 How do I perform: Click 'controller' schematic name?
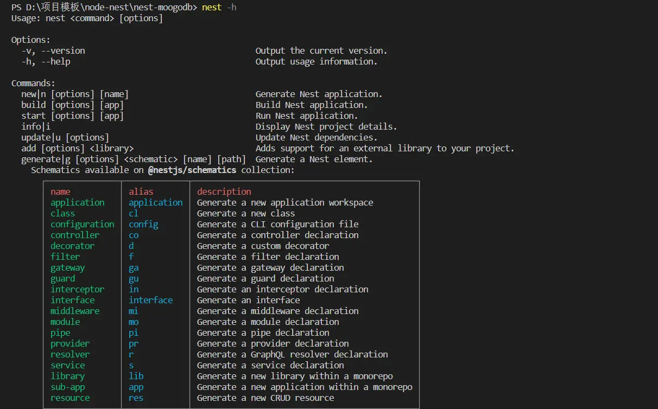click(75, 235)
